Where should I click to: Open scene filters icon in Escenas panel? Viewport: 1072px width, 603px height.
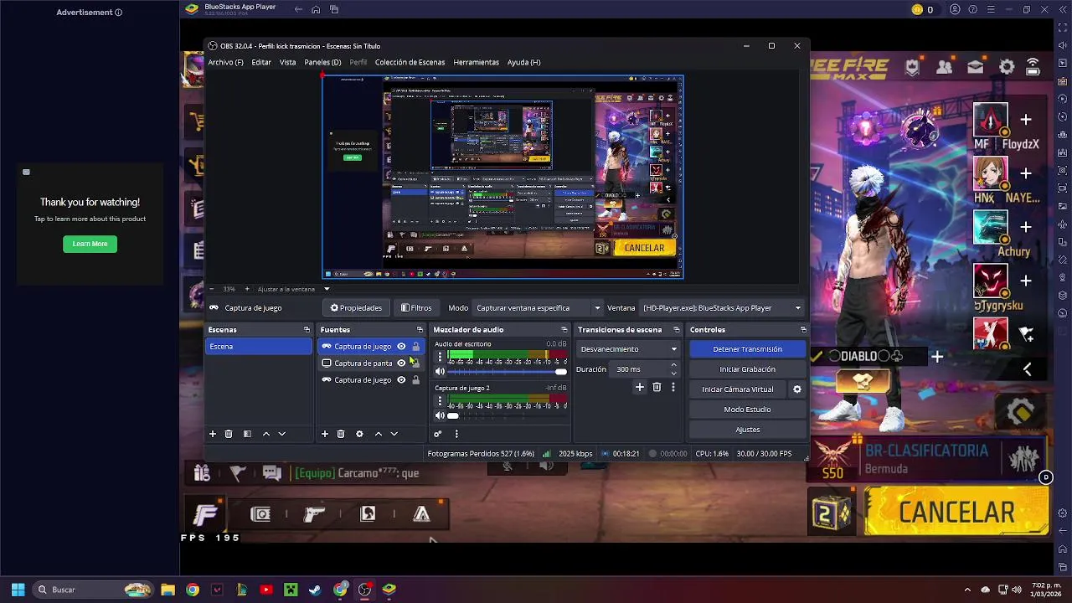coord(247,434)
